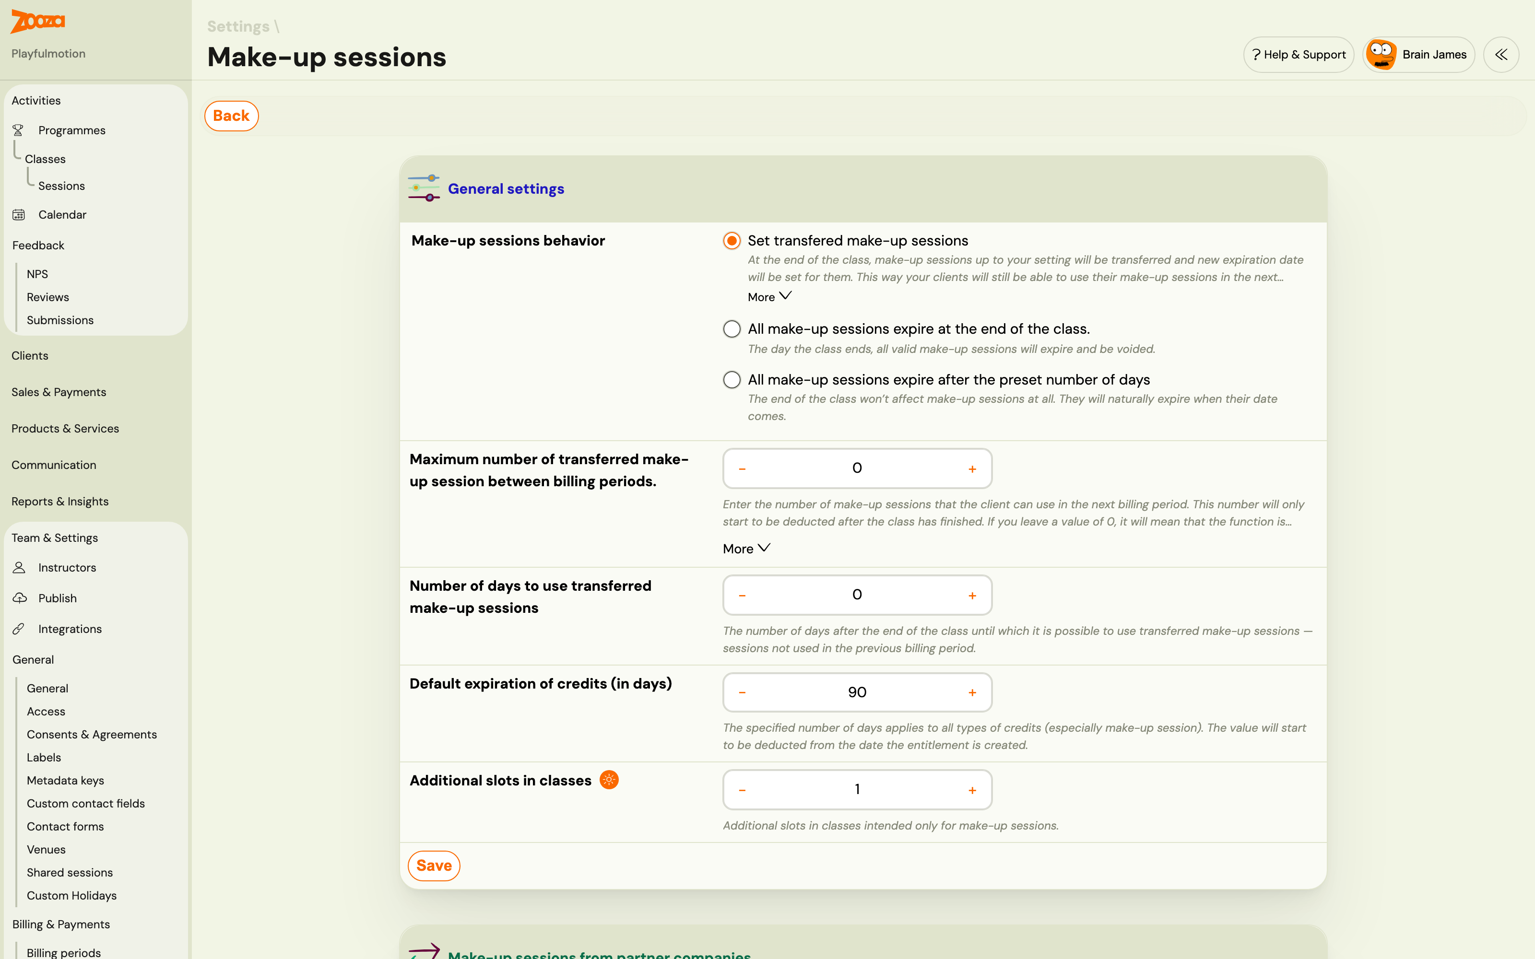The height and width of the screenshot is (959, 1535).
Task: Open Activities section in sidebar
Action: (x=36, y=100)
